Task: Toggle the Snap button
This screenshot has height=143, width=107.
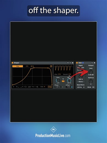Action: pos(50,87)
